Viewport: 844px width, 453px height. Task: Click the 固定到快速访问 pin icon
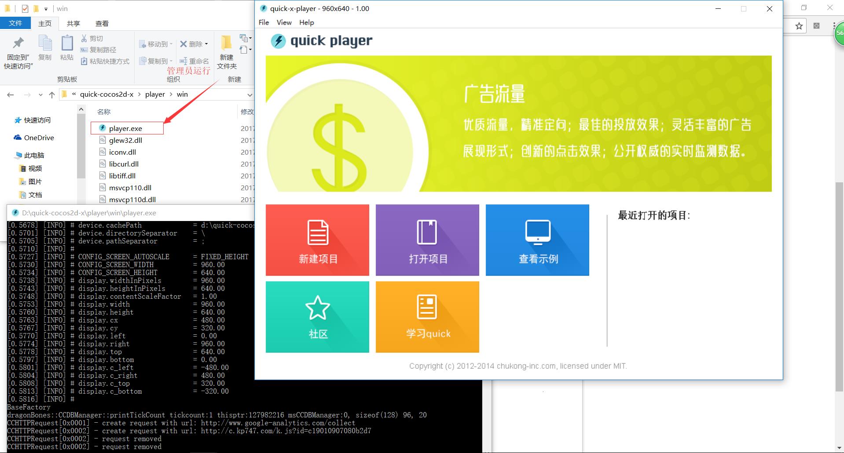18,43
